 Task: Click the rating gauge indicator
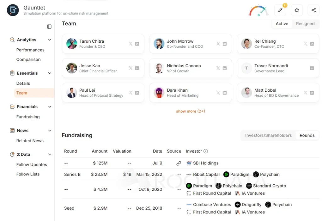258,11
